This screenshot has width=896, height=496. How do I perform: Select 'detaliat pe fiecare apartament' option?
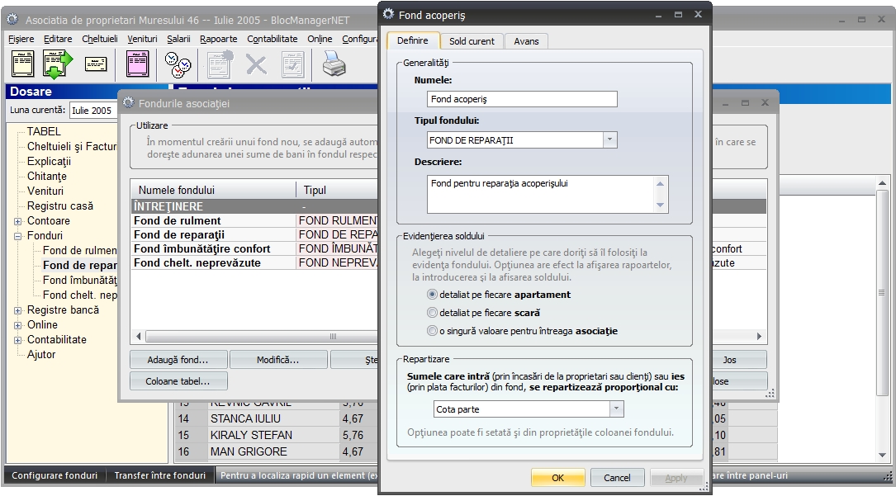[432, 295]
